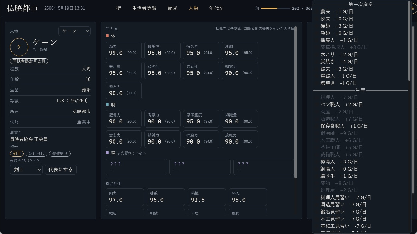Select the 駆け出し title badge

37,154
